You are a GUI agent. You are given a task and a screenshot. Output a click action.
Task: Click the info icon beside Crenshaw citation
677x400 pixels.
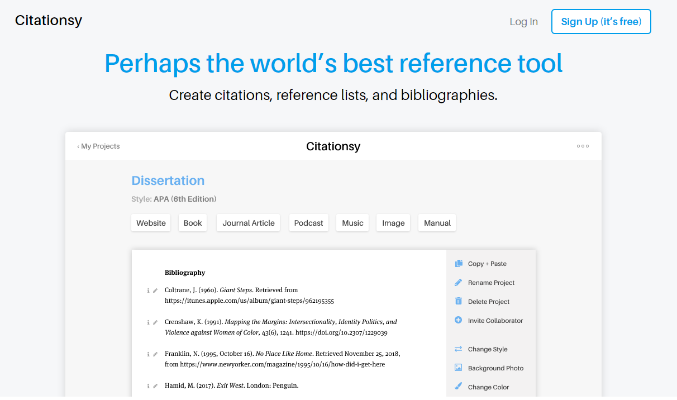point(148,322)
